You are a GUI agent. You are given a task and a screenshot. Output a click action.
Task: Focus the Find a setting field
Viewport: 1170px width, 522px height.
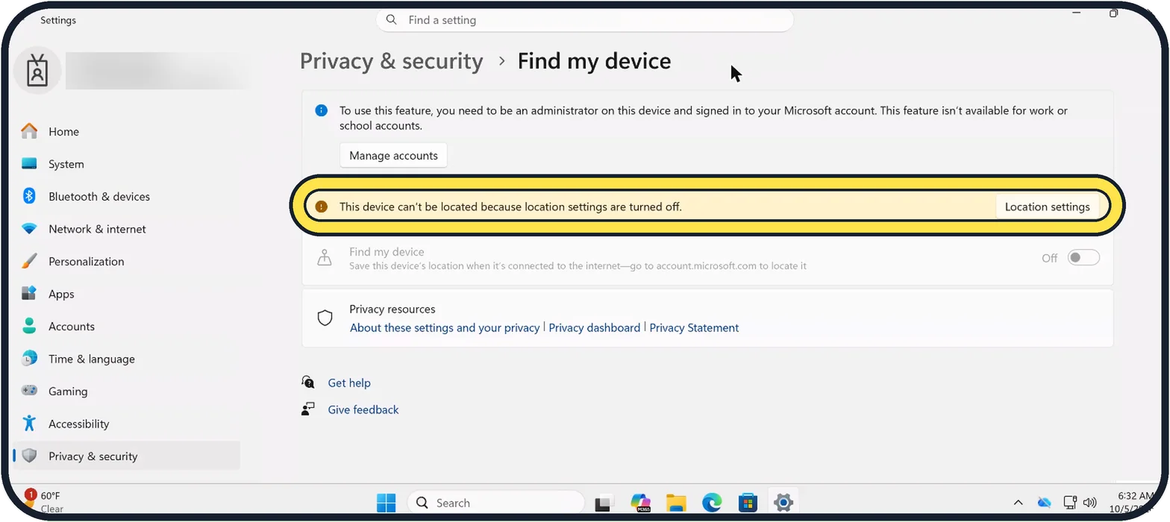(x=585, y=20)
